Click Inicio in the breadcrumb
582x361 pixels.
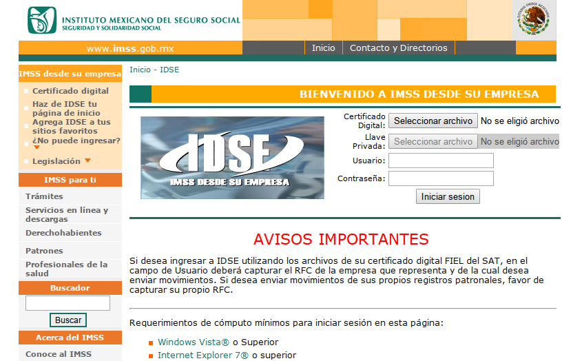click(140, 70)
